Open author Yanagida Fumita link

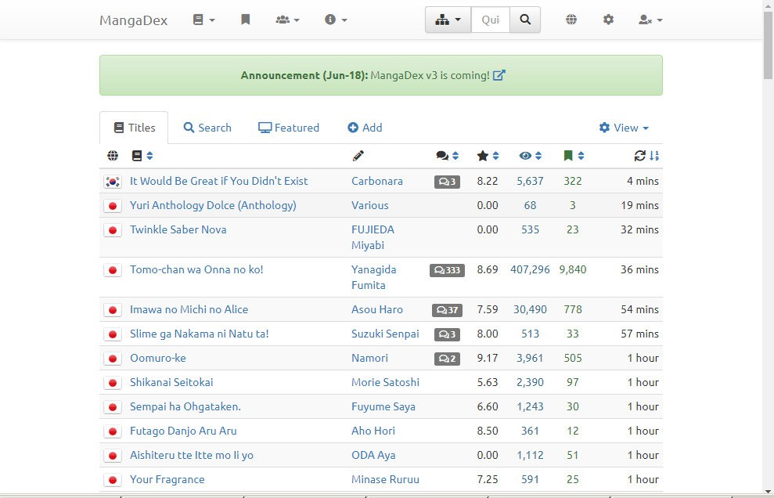[374, 278]
